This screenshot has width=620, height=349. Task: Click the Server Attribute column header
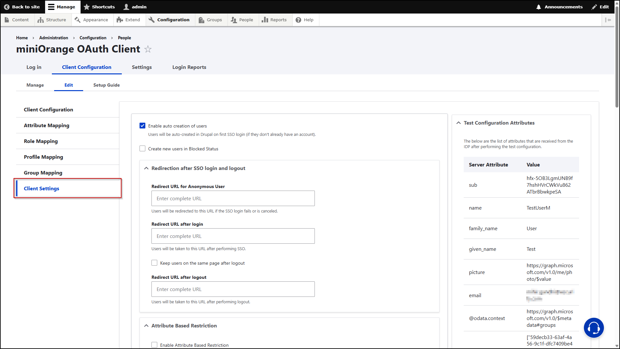pos(488,165)
